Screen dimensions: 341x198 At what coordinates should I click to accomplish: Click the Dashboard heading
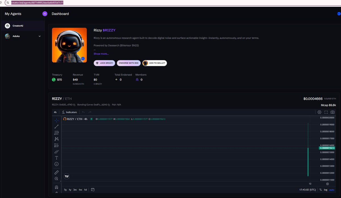pos(60,14)
